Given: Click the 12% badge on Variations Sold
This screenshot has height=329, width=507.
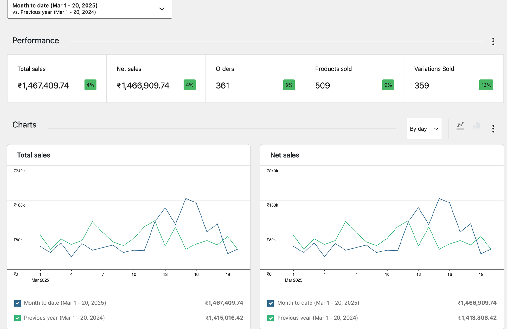Looking at the screenshot, I should coord(486,85).
